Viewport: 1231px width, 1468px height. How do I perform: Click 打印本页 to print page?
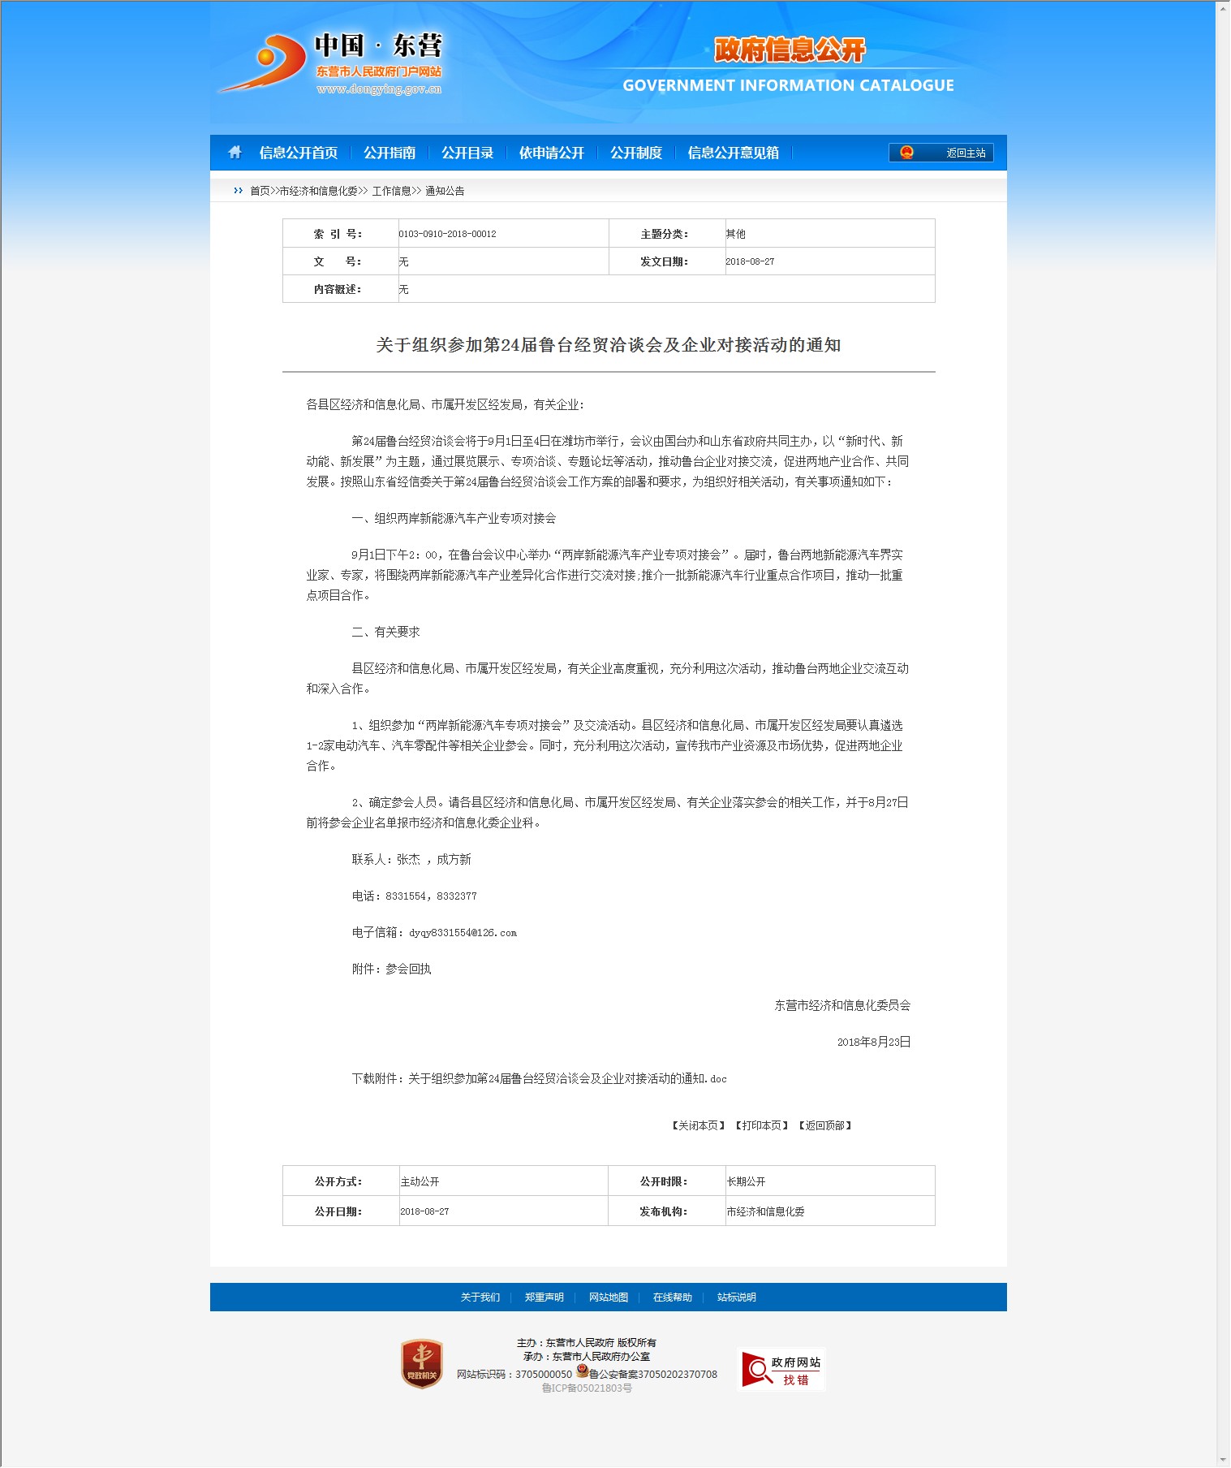tap(761, 1125)
